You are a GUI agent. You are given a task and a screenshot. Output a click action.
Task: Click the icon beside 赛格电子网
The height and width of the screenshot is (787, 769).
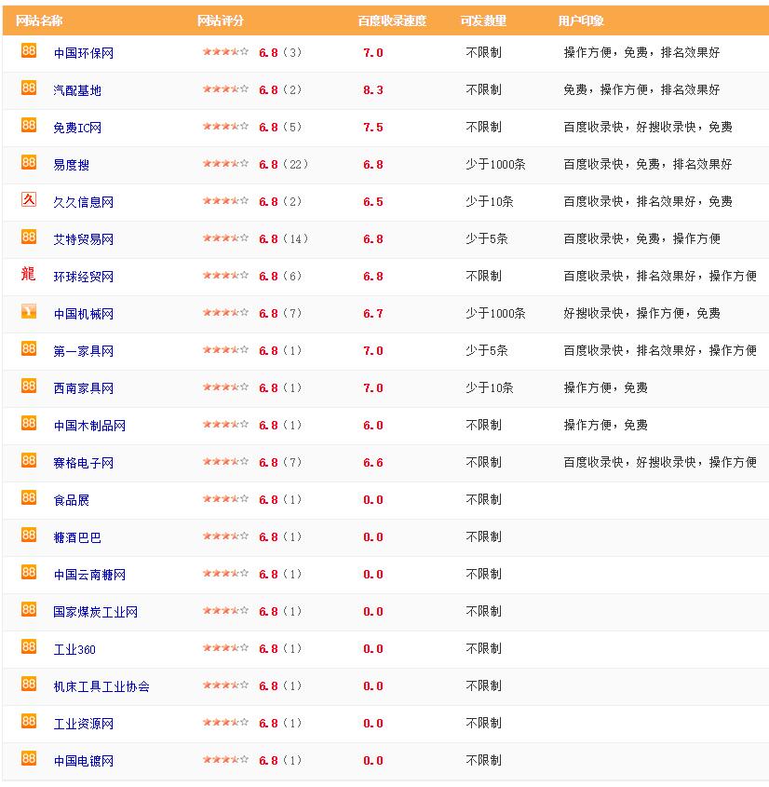[29, 460]
